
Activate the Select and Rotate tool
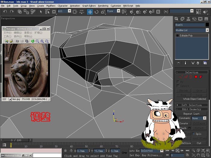[x=96, y=12]
